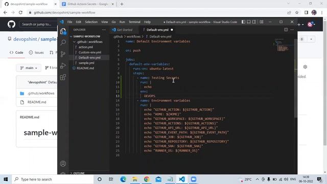Click the Chrome share page icon
This screenshot has height=184, width=327.
(289, 12)
